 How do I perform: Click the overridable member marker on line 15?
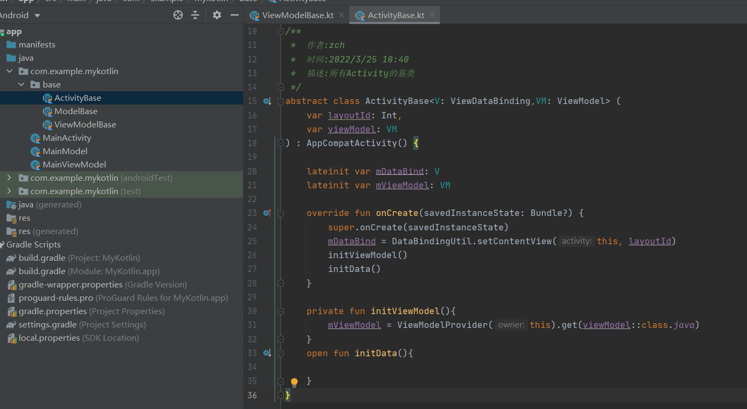coord(267,100)
